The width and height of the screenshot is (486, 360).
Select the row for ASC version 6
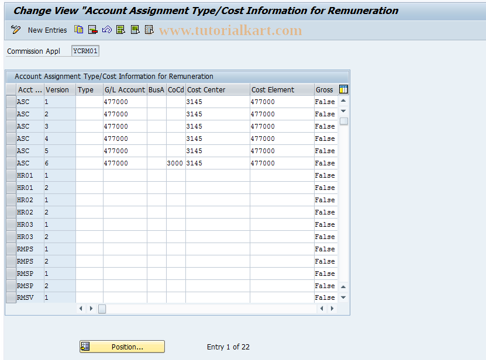[10, 163]
